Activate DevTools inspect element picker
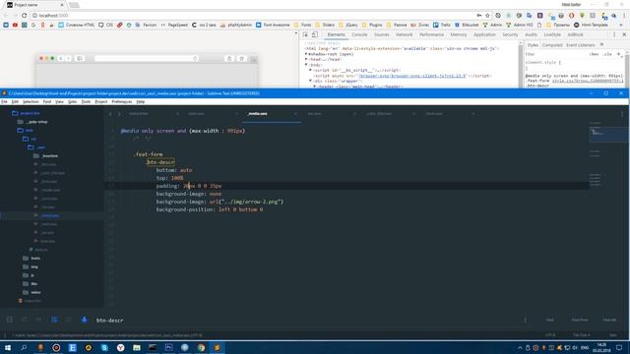 coord(305,35)
